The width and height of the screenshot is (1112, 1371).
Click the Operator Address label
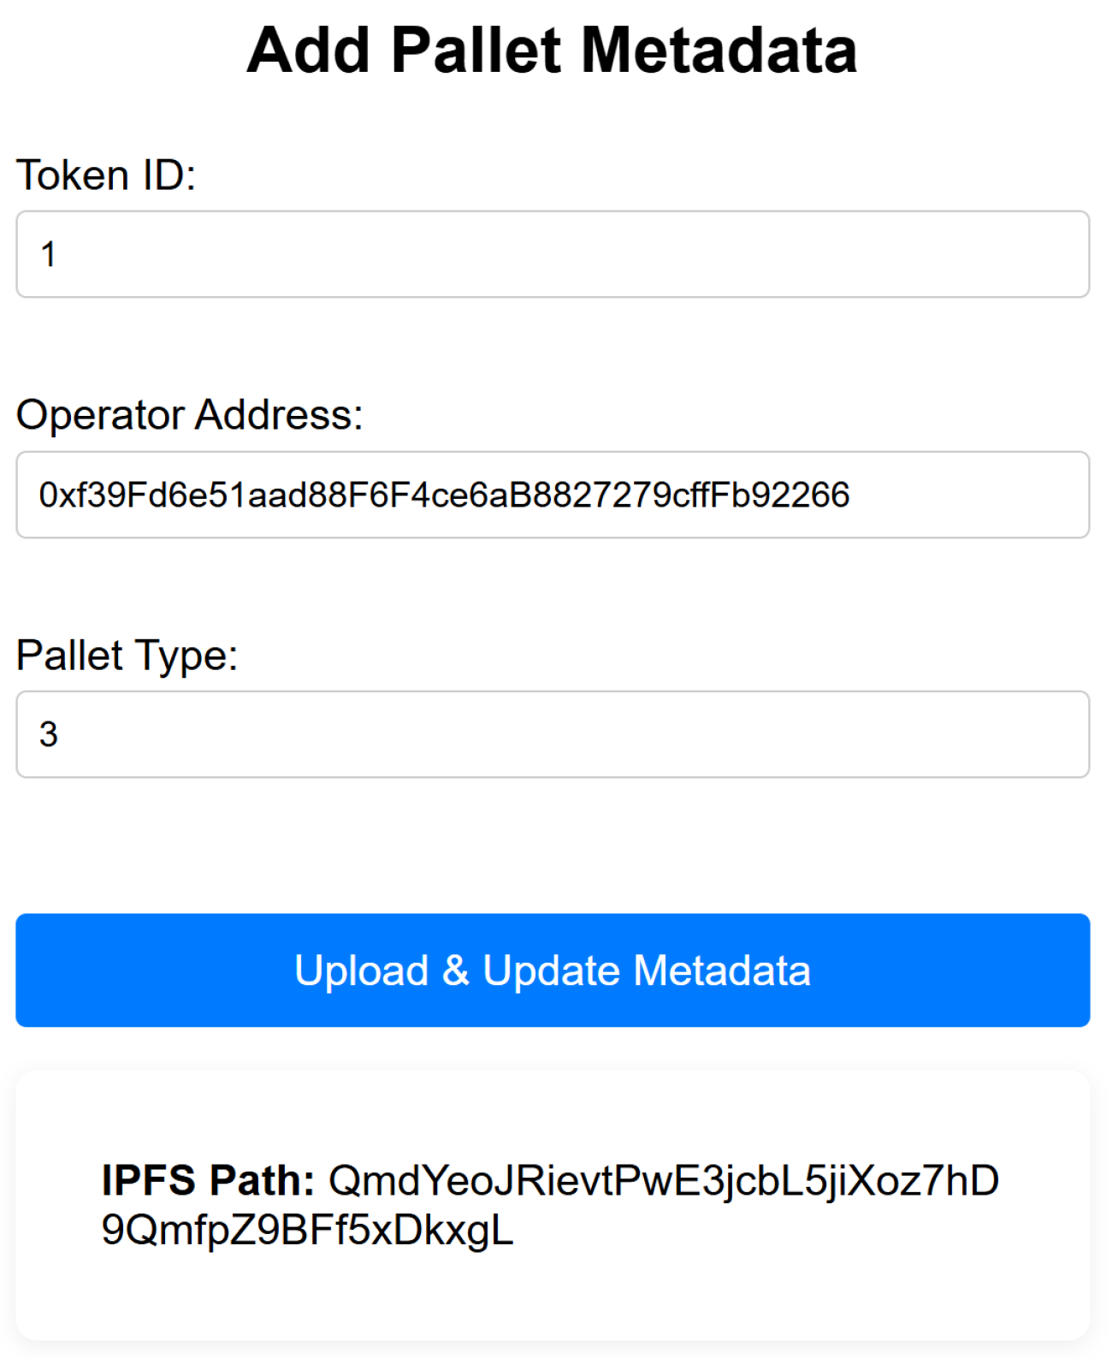pyautogui.click(x=189, y=415)
